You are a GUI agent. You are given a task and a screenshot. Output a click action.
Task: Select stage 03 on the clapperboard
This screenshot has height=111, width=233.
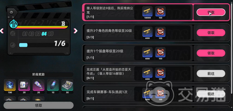[38, 34]
